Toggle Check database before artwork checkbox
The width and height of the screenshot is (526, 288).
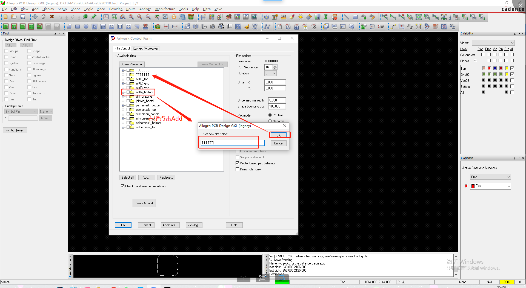point(122,186)
